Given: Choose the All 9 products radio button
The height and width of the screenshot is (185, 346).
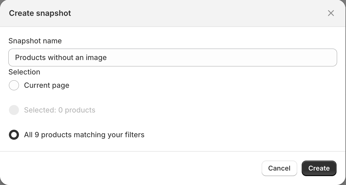Looking at the screenshot, I should click(14, 135).
